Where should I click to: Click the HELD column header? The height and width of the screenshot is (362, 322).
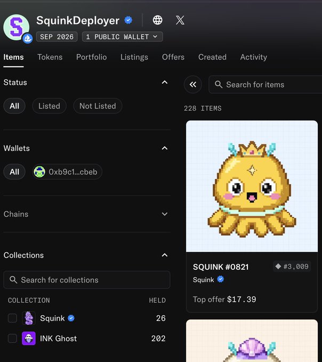(157, 300)
